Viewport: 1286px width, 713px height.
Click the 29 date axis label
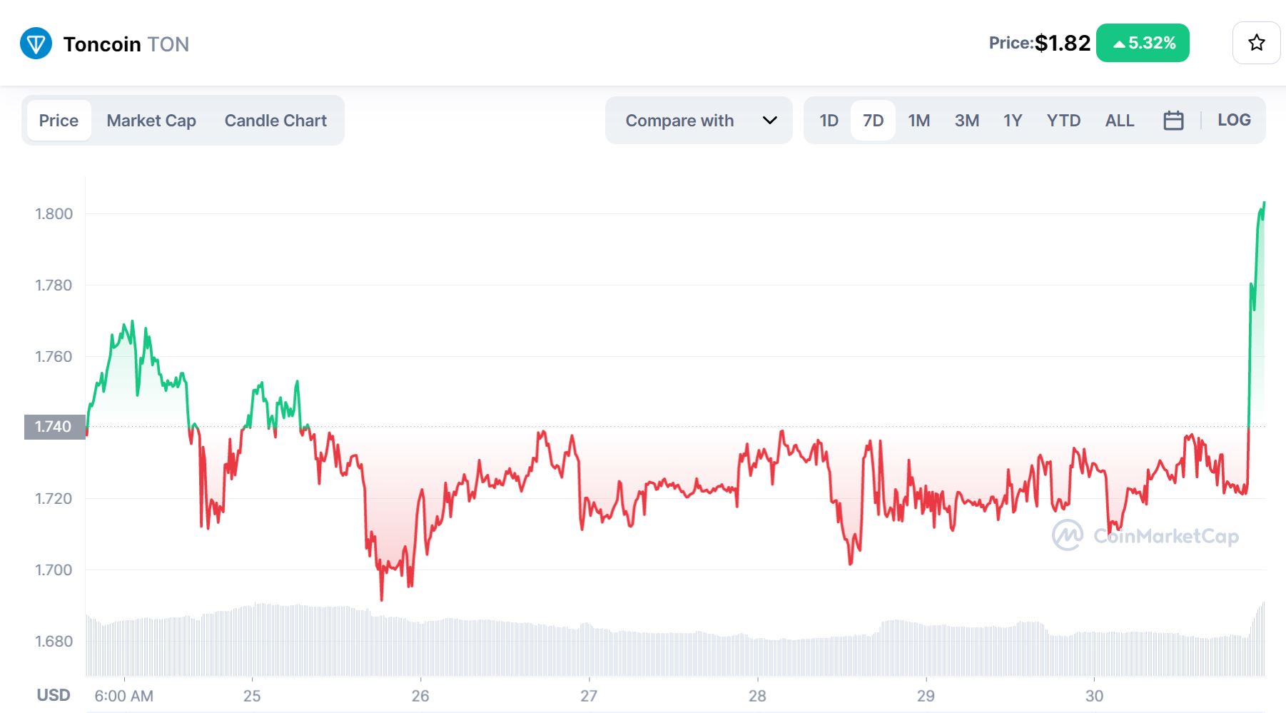pyautogui.click(x=926, y=696)
